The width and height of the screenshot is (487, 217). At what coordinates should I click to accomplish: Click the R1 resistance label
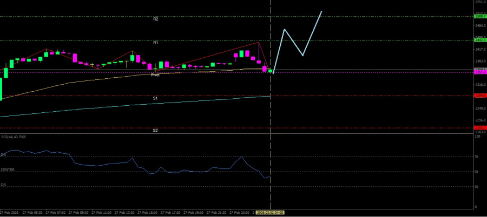pos(155,42)
